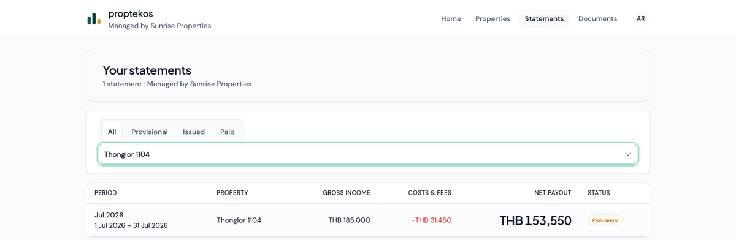Click the -THB 31,450 costs value

pyautogui.click(x=432, y=220)
